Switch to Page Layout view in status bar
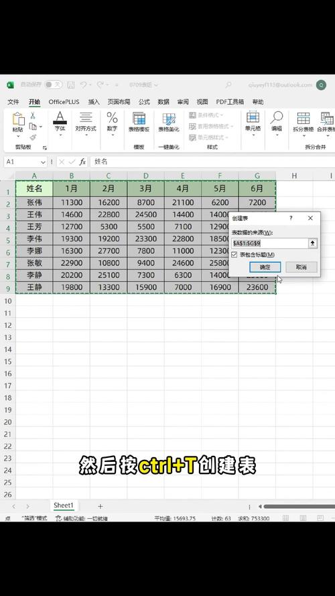Screen dimensions: 335x596 303,518
